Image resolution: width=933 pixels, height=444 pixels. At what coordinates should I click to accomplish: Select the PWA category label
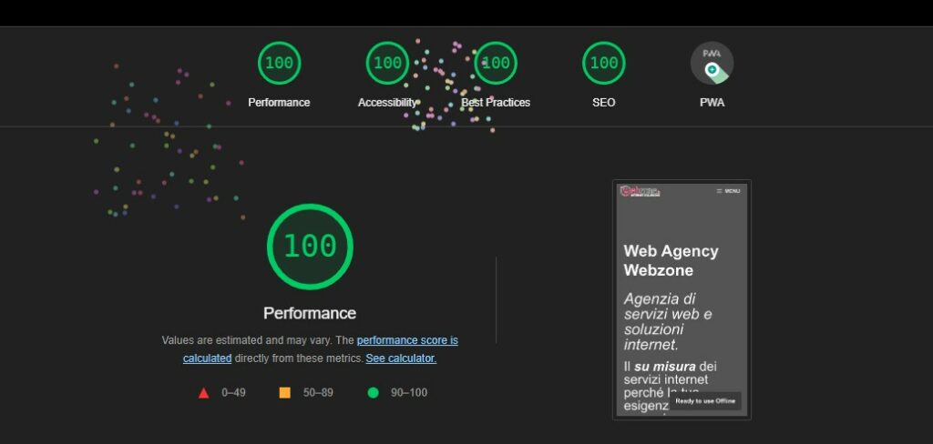click(712, 102)
